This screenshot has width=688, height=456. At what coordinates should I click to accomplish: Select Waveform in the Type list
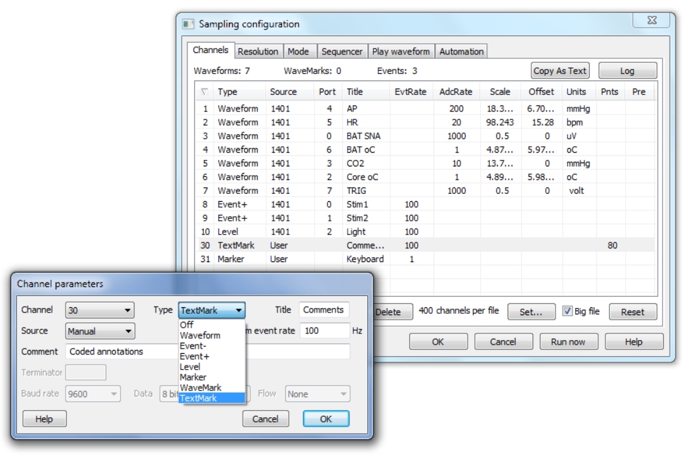[211, 335]
